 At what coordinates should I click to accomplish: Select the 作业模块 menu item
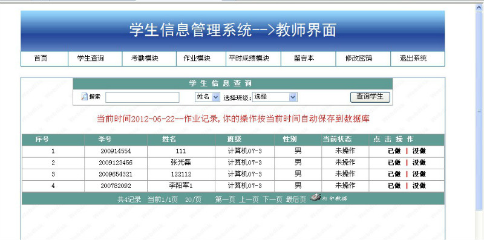[x=197, y=58]
